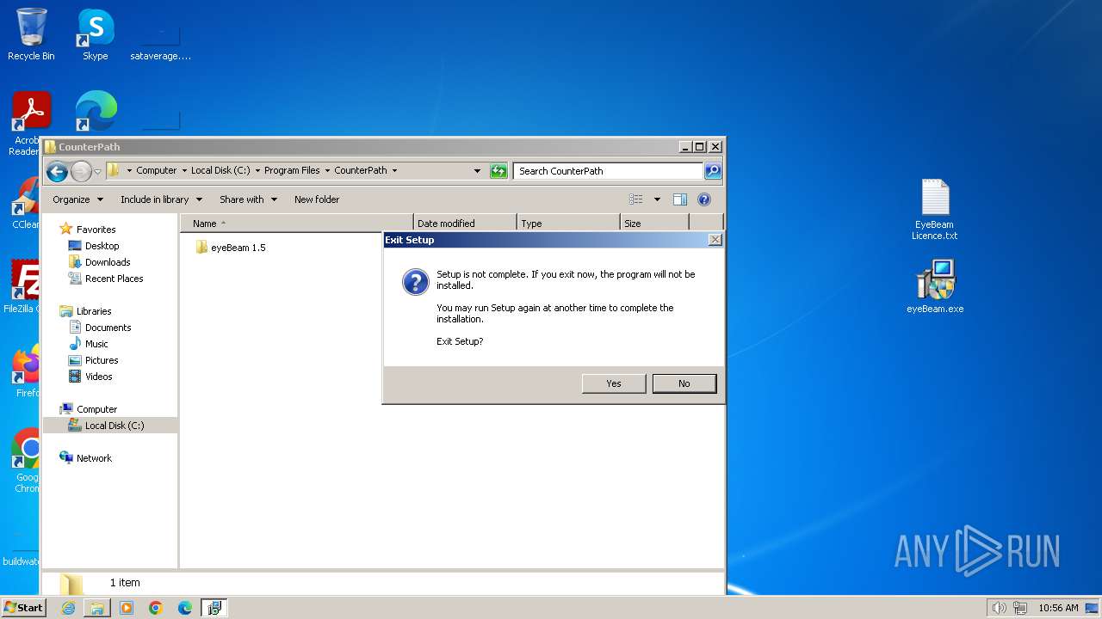This screenshot has width=1102, height=619.
Task: Click the volume speaker tray icon
Action: (x=999, y=608)
